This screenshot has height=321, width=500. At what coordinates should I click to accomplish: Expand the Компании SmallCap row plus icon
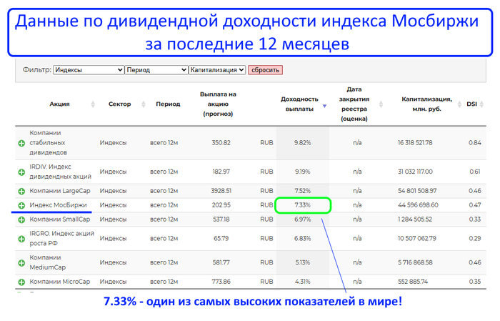[21, 219]
